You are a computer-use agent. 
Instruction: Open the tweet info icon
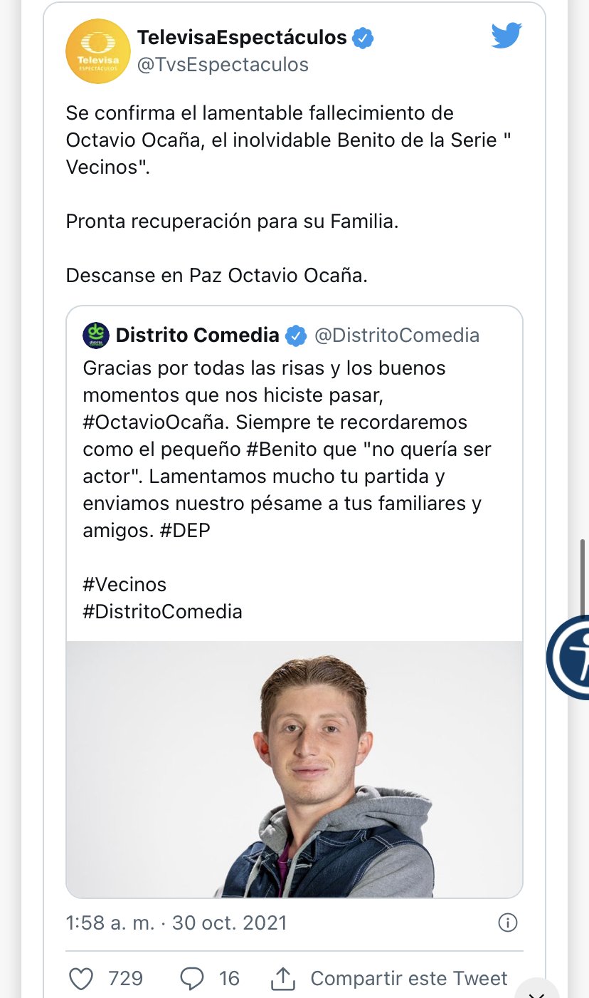pos(507,923)
